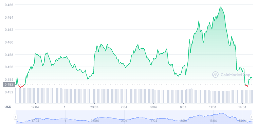Click the 5:04 marker inside the range navigator

tap(154, 121)
